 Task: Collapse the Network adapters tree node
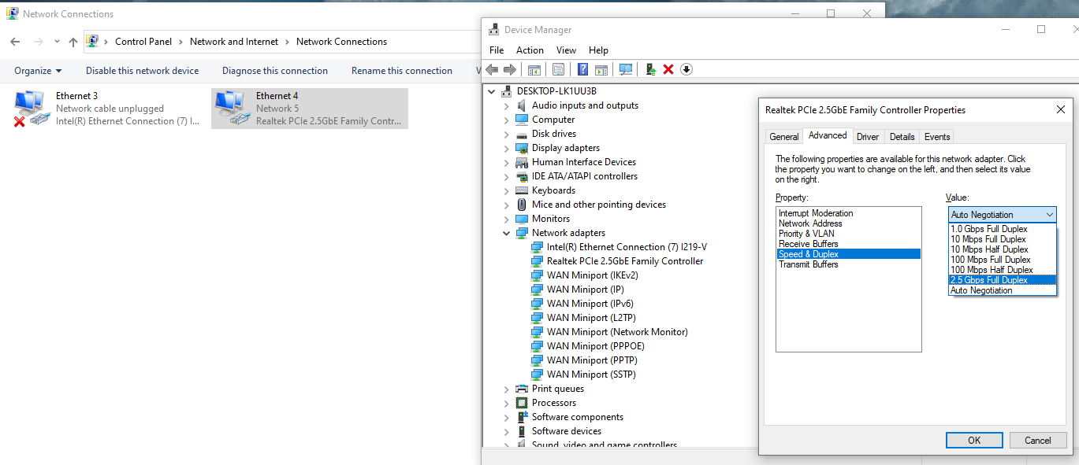point(507,233)
